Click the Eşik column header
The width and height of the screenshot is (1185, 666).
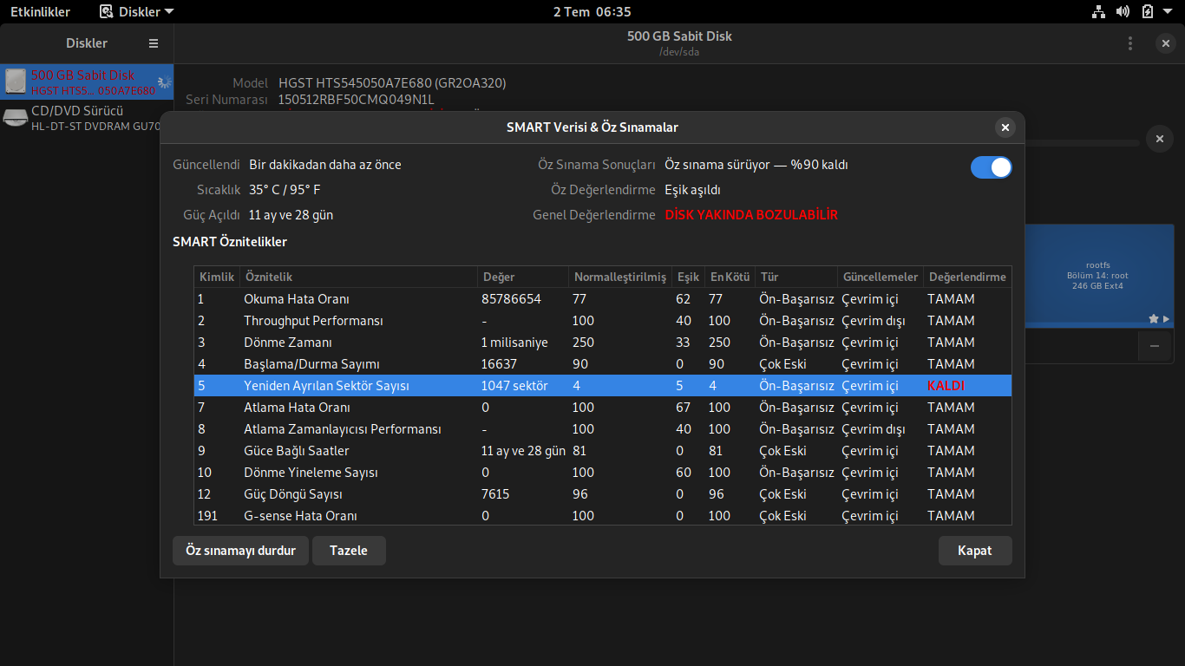coord(688,277)
